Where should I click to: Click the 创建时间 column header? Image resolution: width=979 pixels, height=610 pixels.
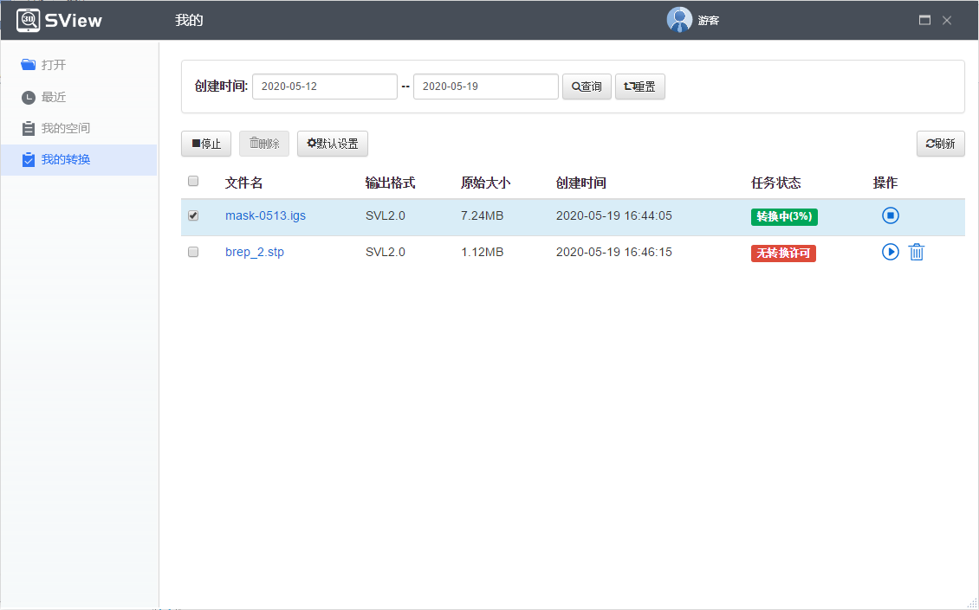click(x=581, y=183)
